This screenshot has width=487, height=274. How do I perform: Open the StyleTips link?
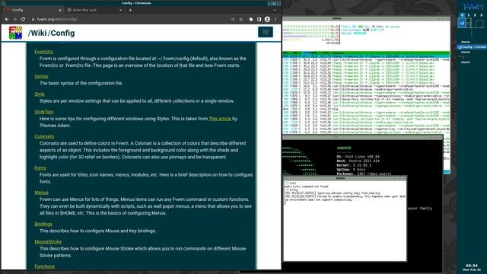[44, 112]
